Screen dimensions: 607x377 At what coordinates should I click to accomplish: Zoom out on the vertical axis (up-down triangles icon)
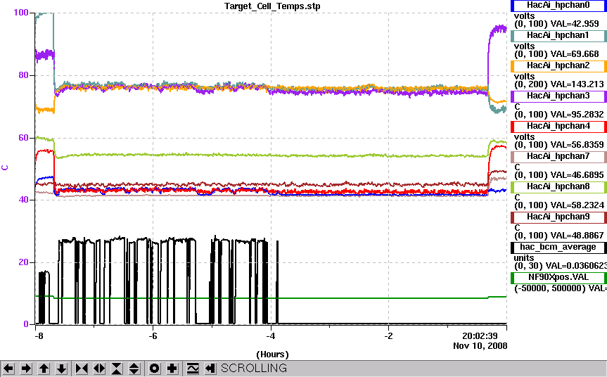click(134, 368)
